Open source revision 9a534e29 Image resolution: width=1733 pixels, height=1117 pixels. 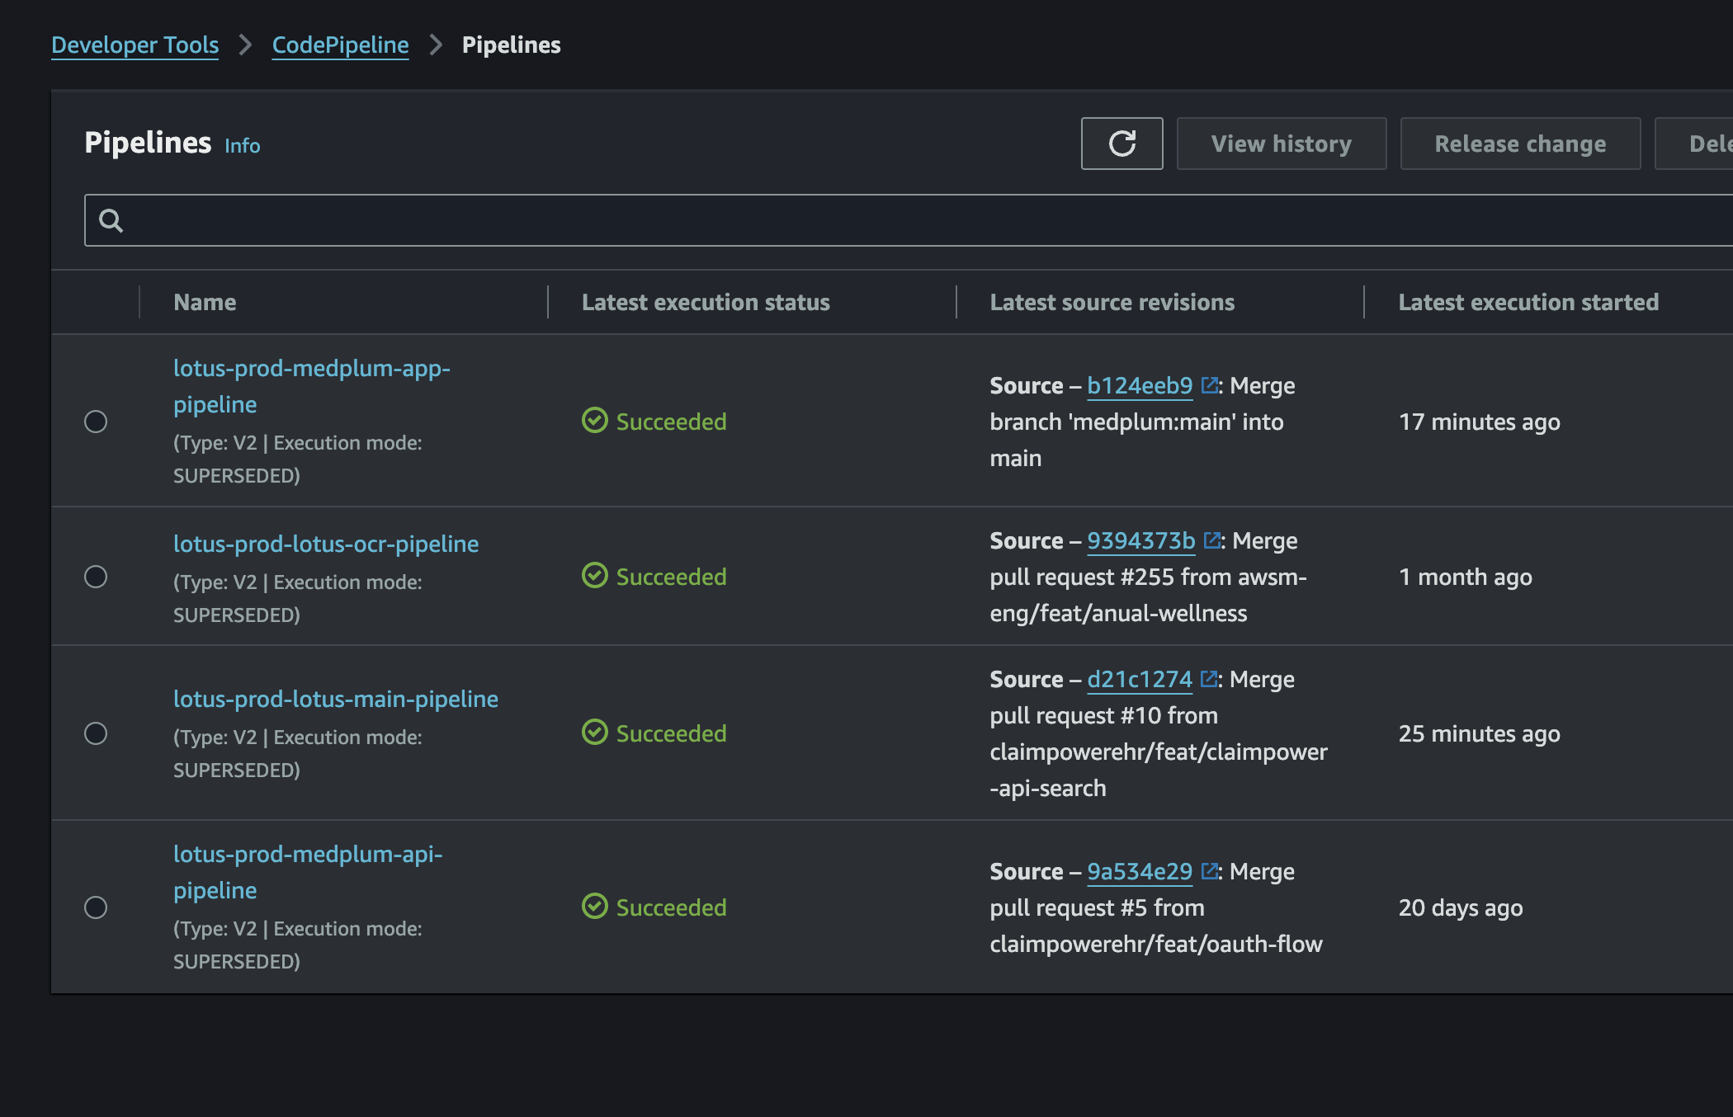point(1140,871)
